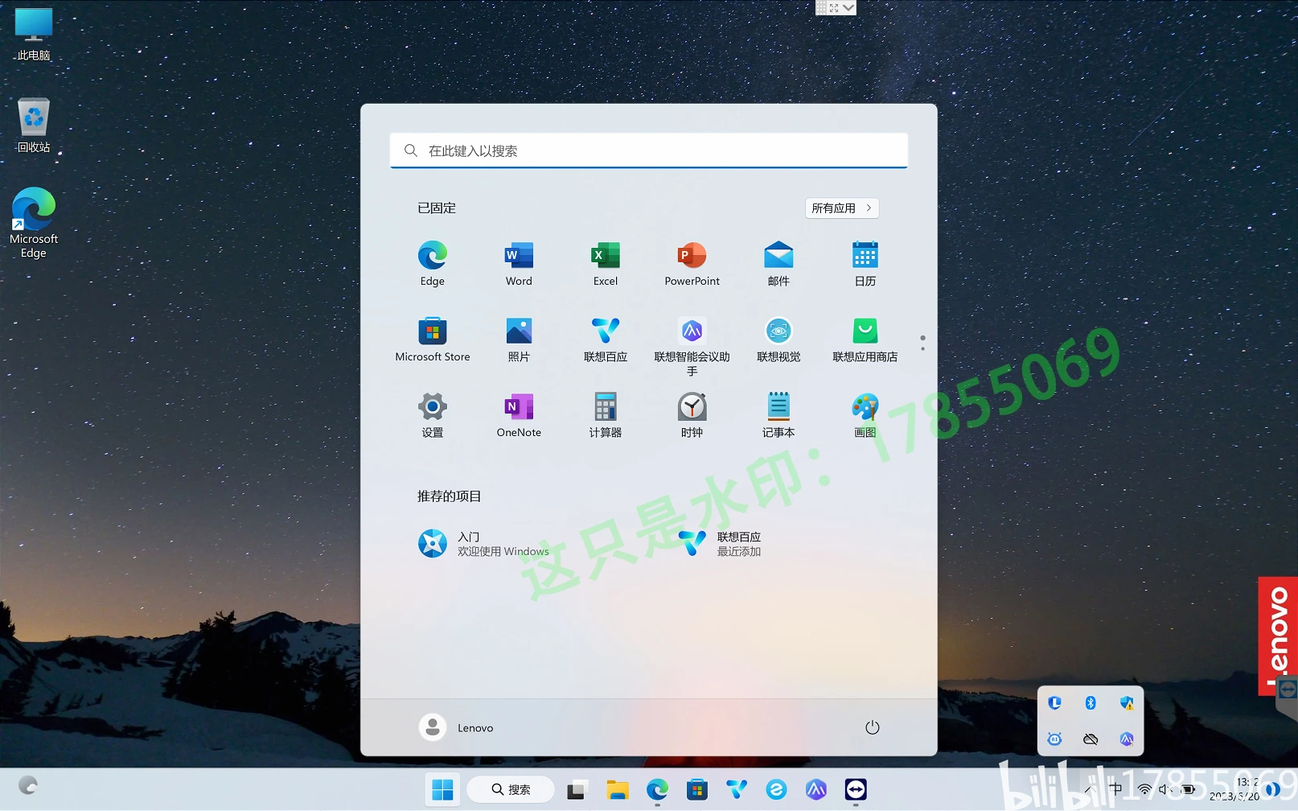The height and width of the screenshot is (811, 1298).
Task: Open the clock and date flyout
Action: pyautogui.click(x=1236, y=789)
